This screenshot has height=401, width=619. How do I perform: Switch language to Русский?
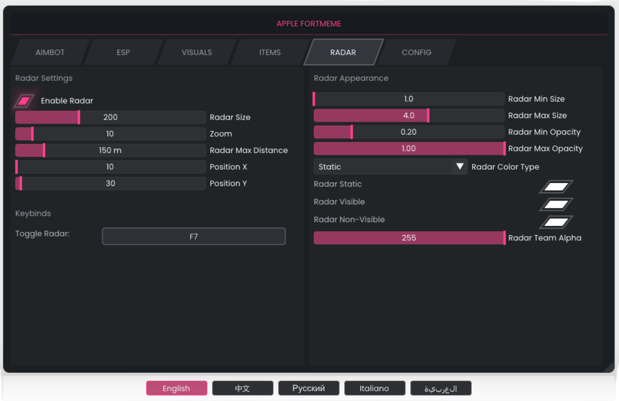pyautogui.click(x=308, y=388)
